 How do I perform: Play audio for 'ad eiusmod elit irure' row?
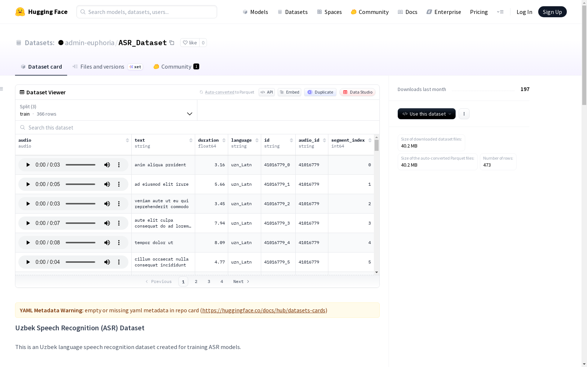28,184
